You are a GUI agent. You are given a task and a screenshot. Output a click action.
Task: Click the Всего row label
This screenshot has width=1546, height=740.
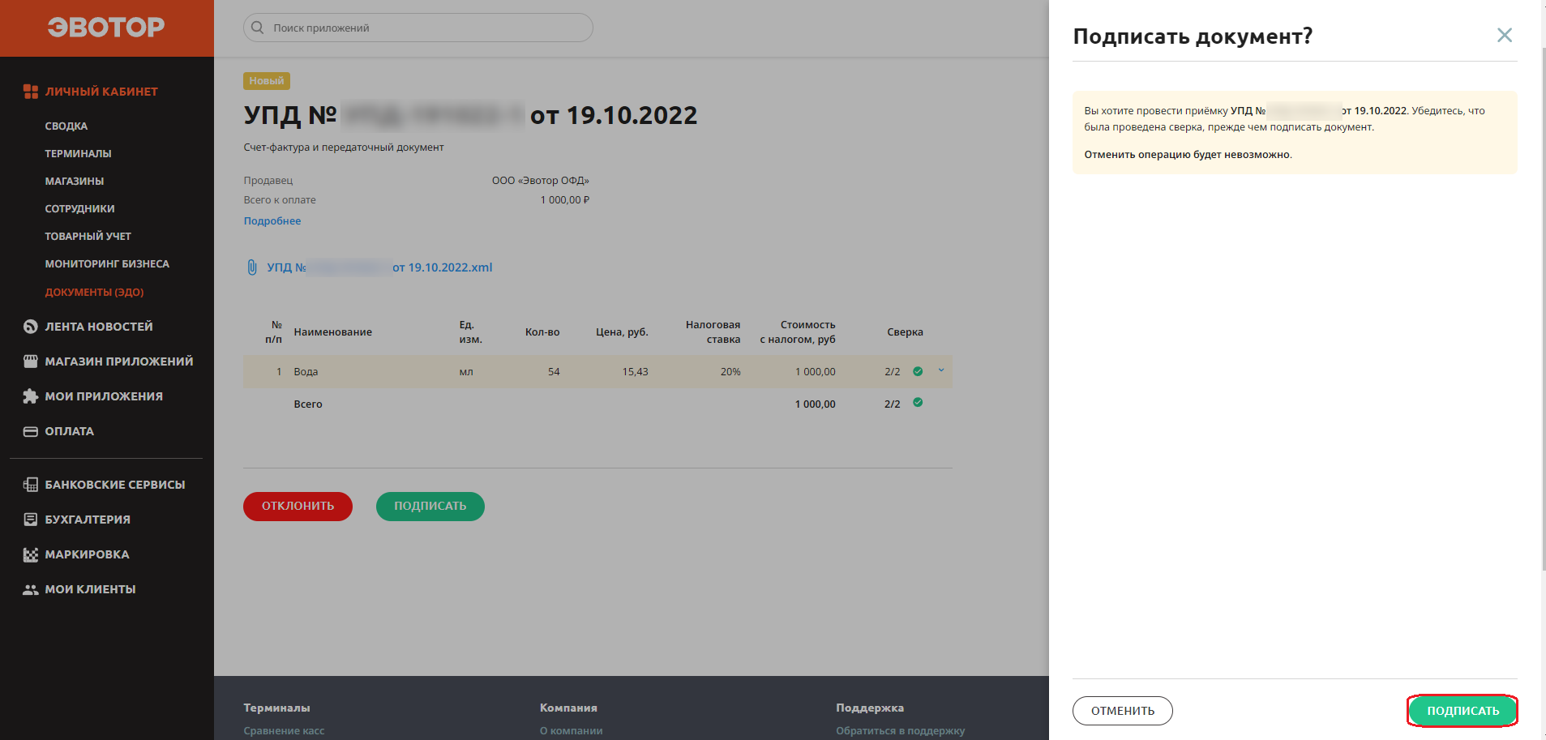coord(308,404)
